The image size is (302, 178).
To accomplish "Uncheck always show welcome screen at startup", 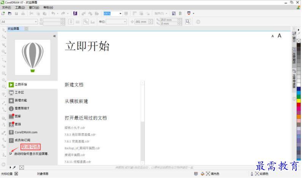I will pyautogui.click(x=11, y=154).
